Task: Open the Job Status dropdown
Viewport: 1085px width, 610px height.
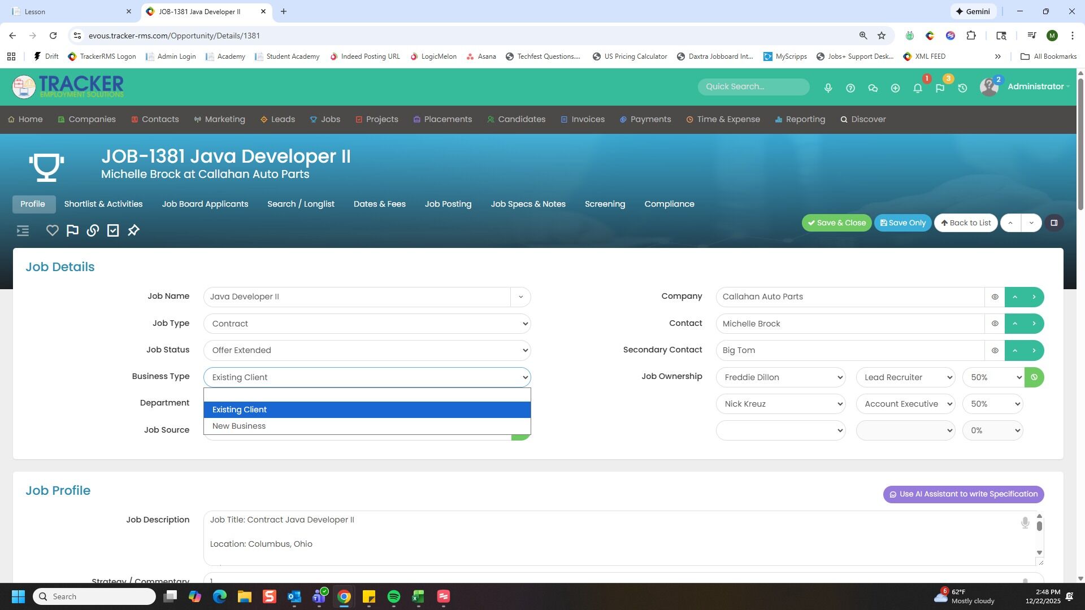Action: (367, 350)
